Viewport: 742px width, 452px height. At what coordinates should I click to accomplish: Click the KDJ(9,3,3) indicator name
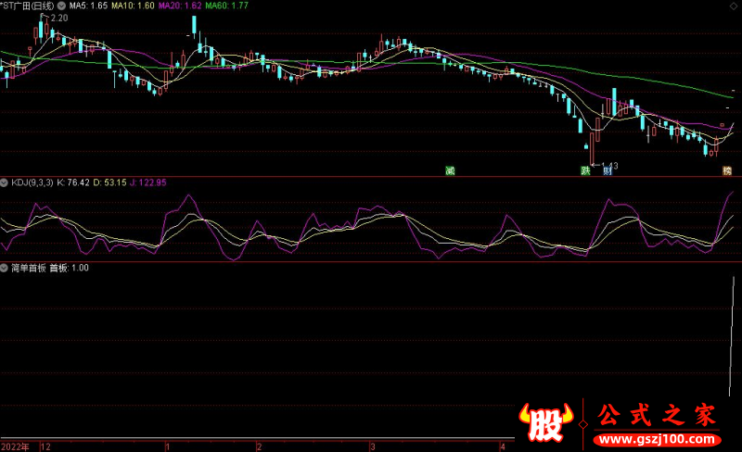coord(32,182)
